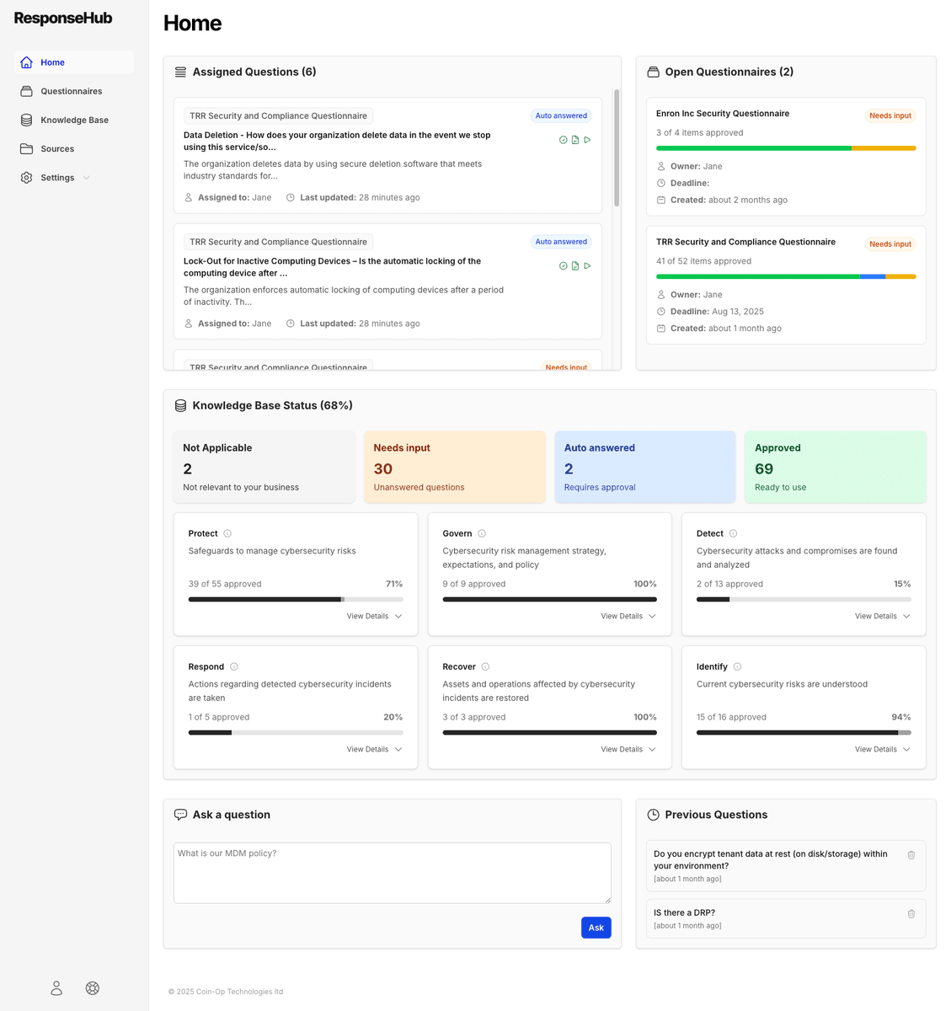Open the Enron Inc Security Questionnaire
Image resolution: width=951 pixels, height=1011 pixels.
click(785, 156)
